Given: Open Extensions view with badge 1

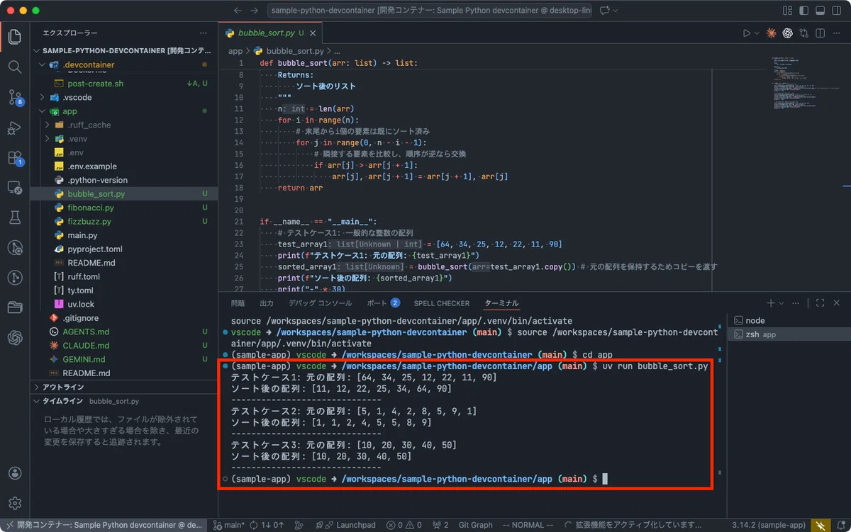Looking at the screenshot, I should (15, 158).
